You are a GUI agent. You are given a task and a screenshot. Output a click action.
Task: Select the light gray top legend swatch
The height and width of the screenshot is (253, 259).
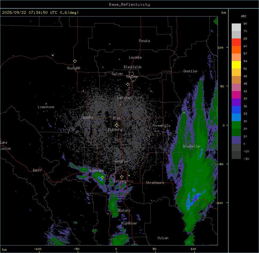[236, 27]
